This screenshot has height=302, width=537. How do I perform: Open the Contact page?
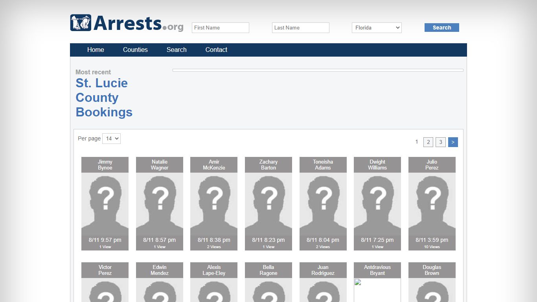216,50
